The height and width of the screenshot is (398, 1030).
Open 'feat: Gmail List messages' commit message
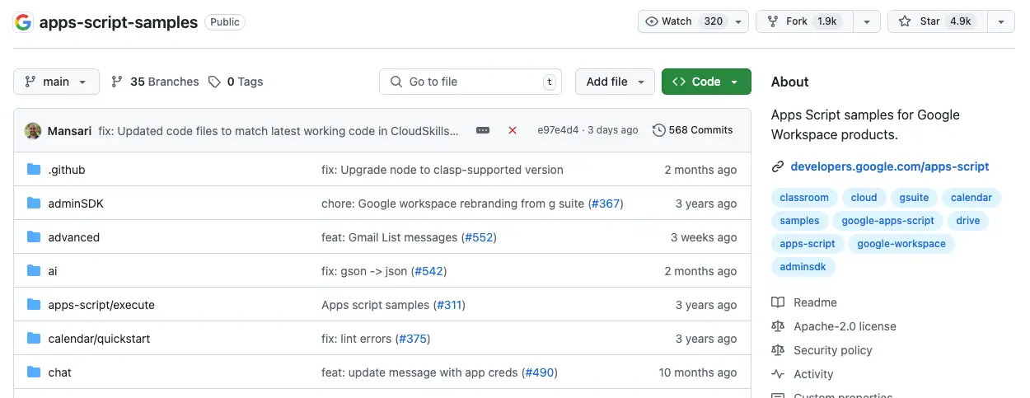pos(389,237)
